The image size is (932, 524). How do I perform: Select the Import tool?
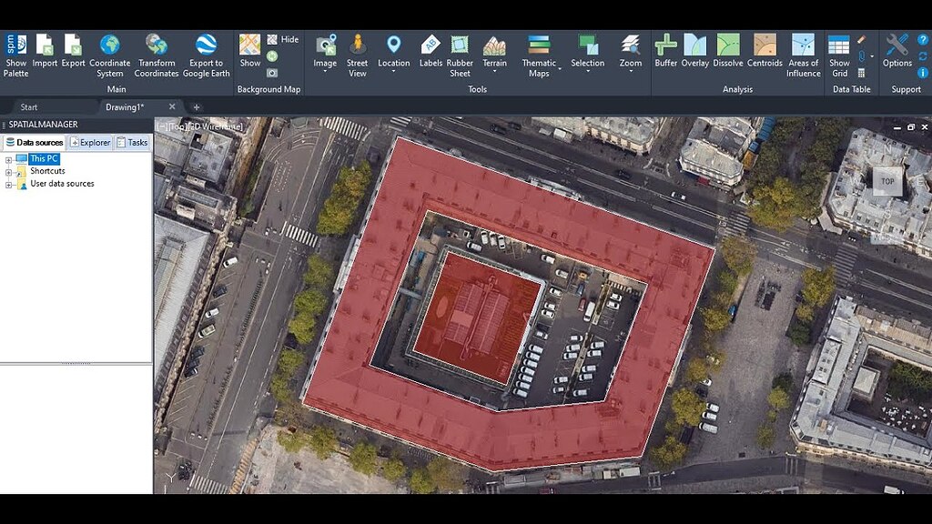[x=44, y=52]
